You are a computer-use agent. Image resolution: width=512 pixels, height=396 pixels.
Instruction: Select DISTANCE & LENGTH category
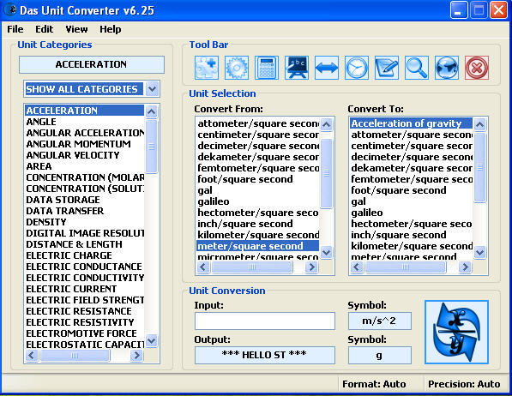pyautogui.click(x=85, y=244)
